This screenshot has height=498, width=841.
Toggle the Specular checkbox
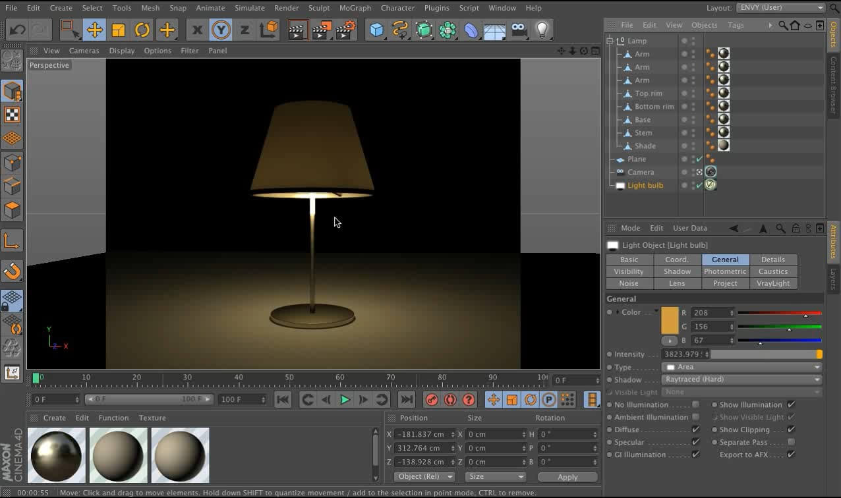coord(695,442)
